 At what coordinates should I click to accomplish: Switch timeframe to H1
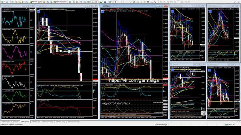point(175,2)
